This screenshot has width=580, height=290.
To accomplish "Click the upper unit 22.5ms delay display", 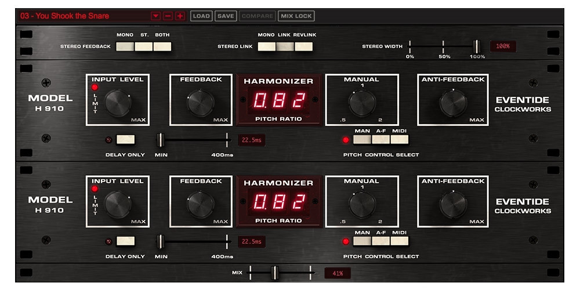I will coord(252,140).
